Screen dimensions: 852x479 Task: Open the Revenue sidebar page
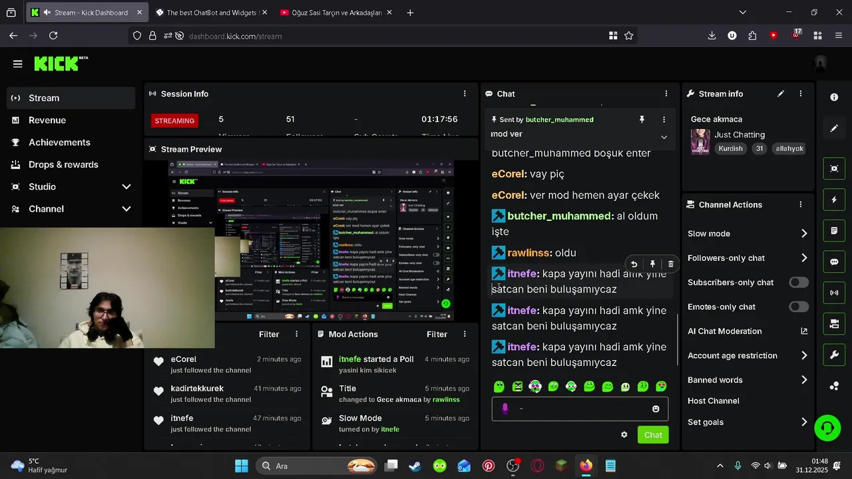(71, 120)
